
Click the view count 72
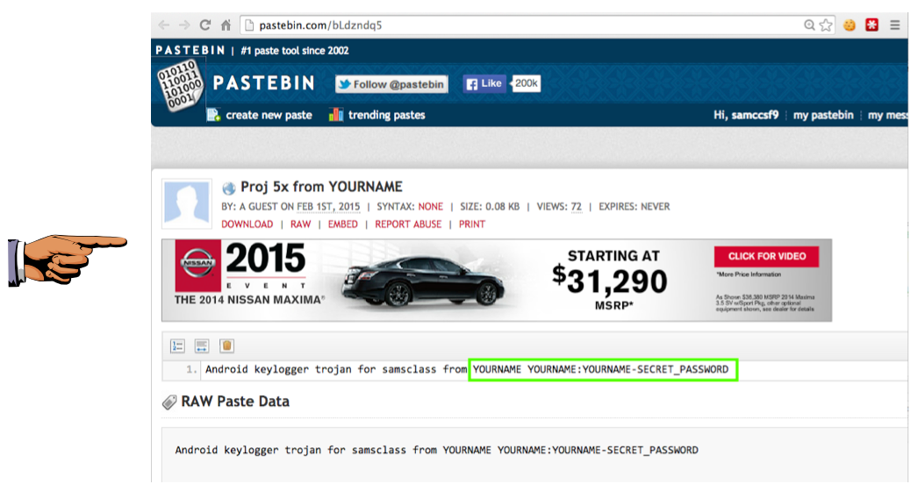click(x=576, y=207)
